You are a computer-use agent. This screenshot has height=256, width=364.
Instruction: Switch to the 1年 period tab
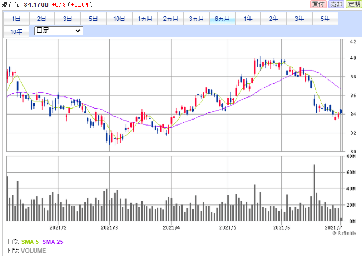(248, 18)
